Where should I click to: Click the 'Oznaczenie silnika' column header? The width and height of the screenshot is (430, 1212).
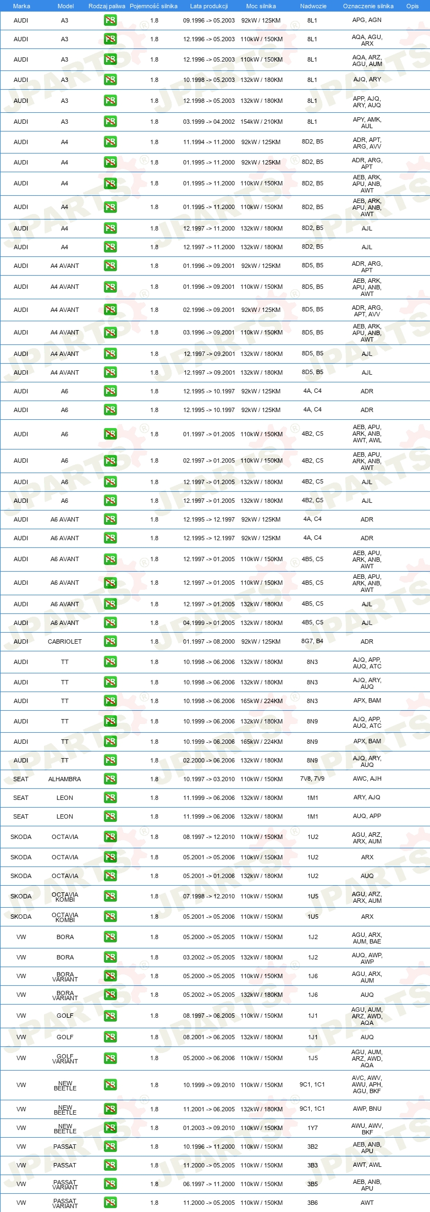click(368, 6)
